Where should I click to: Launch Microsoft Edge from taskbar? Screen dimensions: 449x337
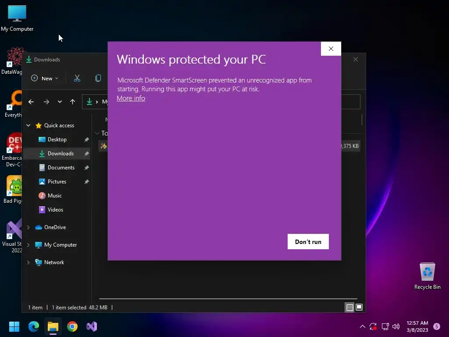(34, 326)
